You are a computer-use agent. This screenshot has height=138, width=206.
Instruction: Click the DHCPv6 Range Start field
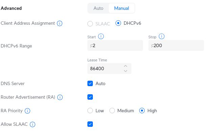115,45
